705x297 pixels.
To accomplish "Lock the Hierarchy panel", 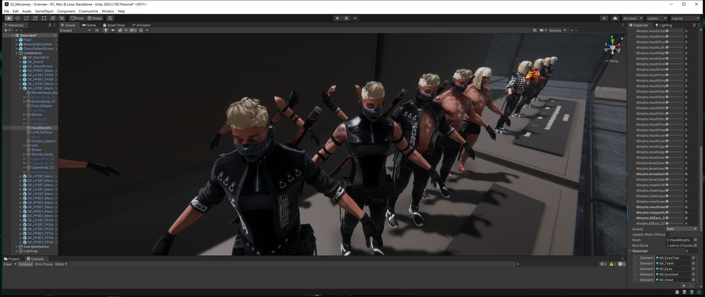I will [x=50, y=25].
